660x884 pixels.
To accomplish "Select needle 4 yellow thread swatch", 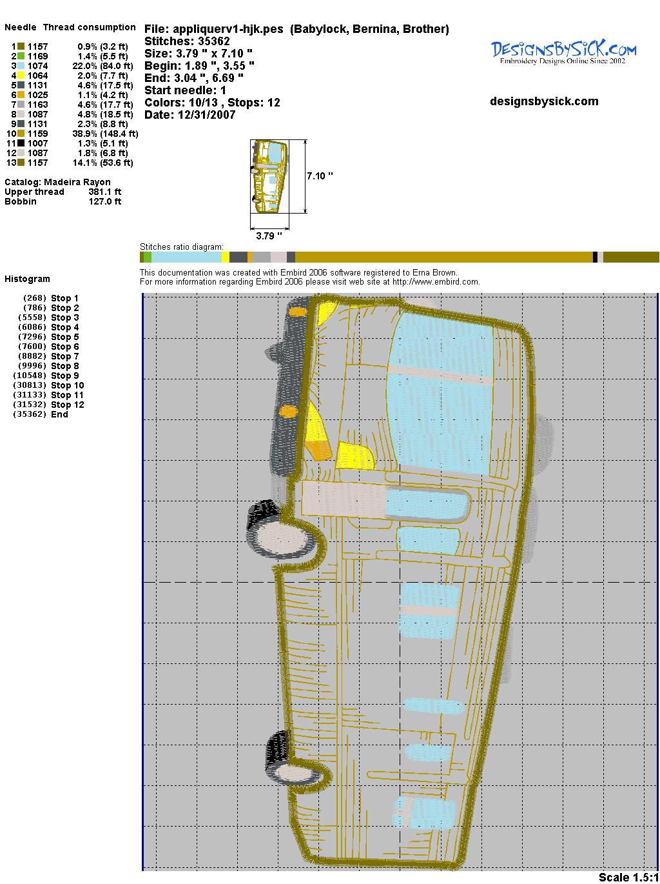I will [21, 75].
